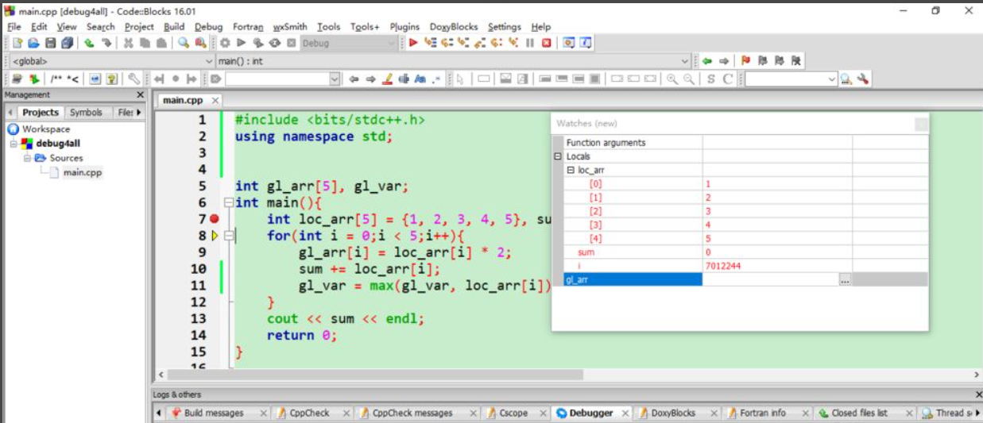Click the Save file toolbar icon
This screenshot has width=983, height=423.
[x=51, y=43]
